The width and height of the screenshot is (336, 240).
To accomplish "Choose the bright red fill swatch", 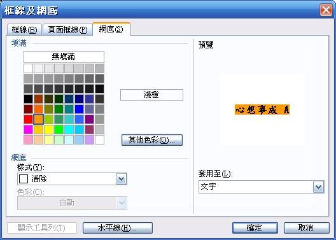I will click(x=28, y=119).
